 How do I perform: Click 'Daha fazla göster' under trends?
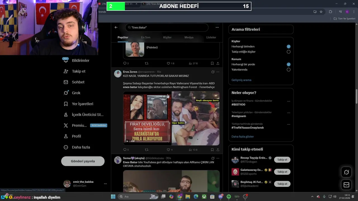coord(242,137)
